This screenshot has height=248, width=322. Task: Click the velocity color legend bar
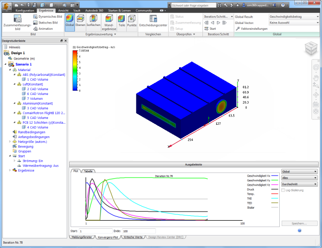(75, 71)
